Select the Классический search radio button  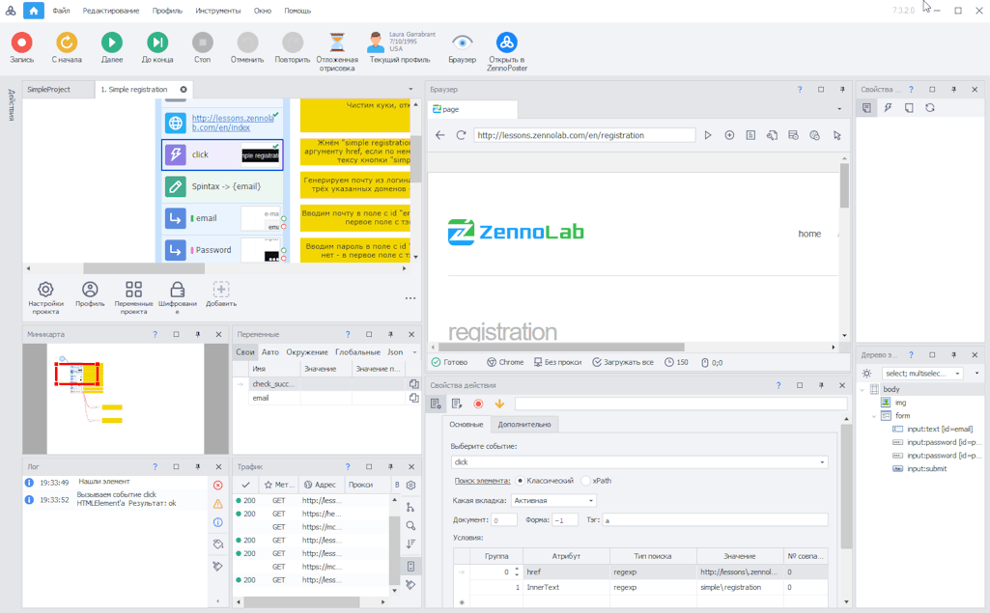[x=521, y=481]
